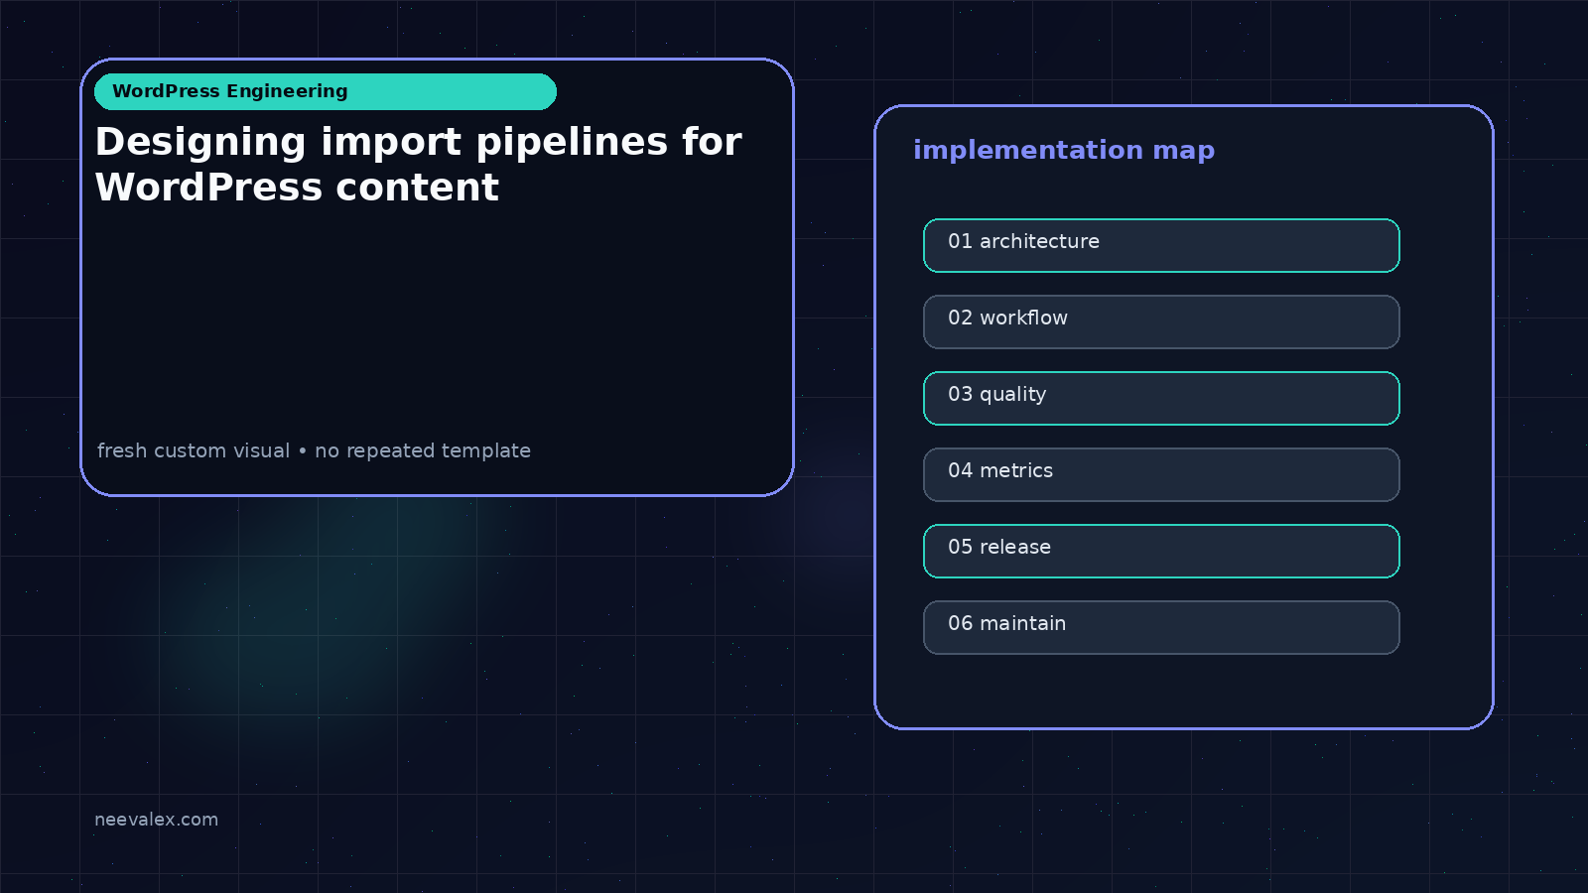The image size is (1588, 893).
Task: Select the 02 workflow item
Action: click(1161, 321)
